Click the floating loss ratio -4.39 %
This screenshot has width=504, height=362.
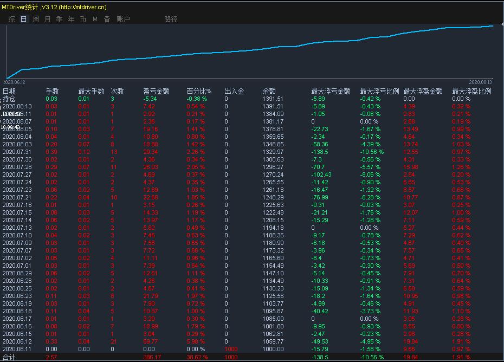pos(370,144)
